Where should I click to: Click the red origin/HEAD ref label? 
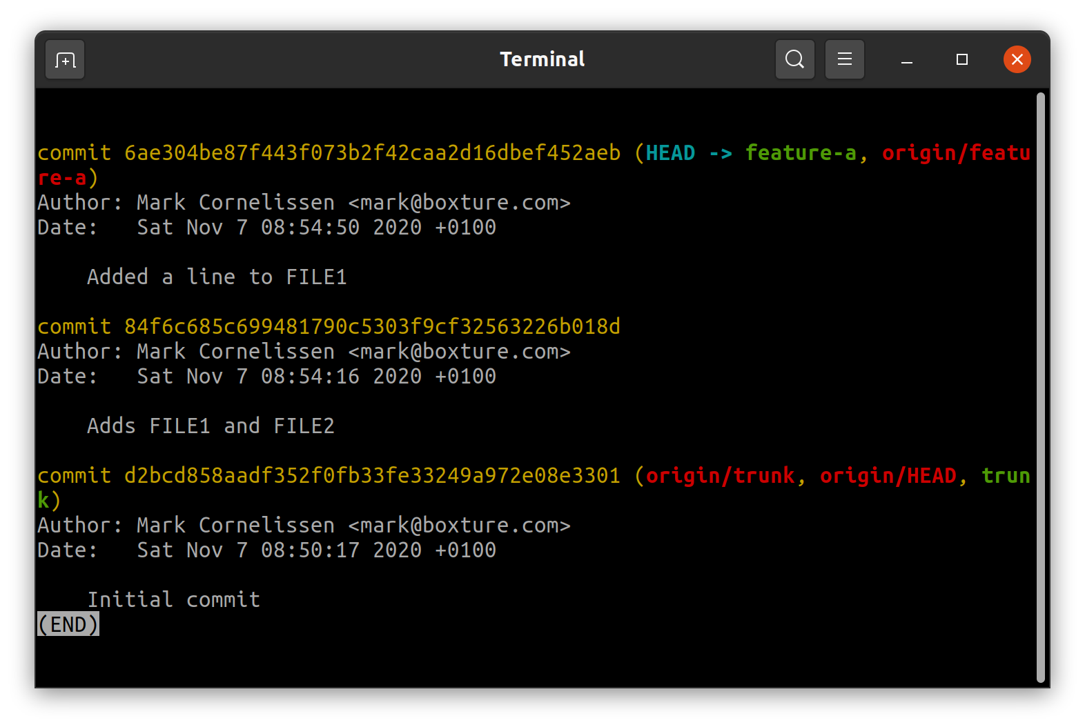(x=888, y=476)
